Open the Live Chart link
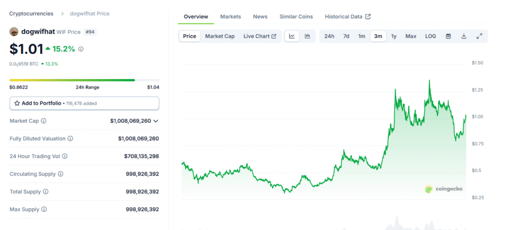The height and width of the screenshot is (230, 516). tap(260, 36)
